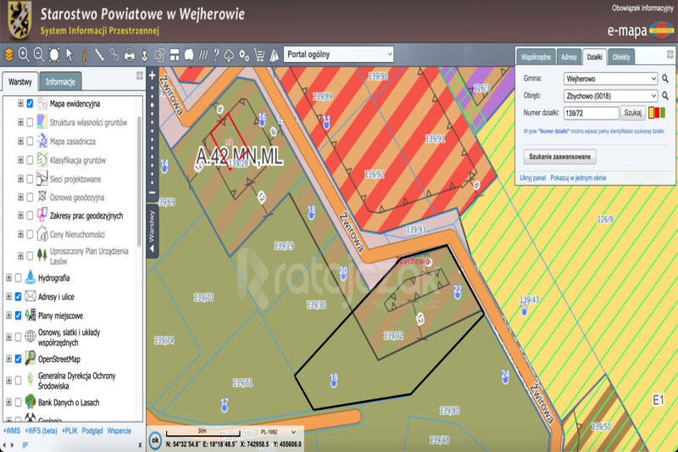Screen dimensions: 678x452
Task: Click the zoom out magnifier tool
Action: click(39, 55)
